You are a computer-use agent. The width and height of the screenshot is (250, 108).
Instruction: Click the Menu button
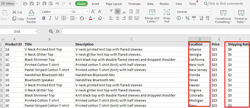[7, 4]
